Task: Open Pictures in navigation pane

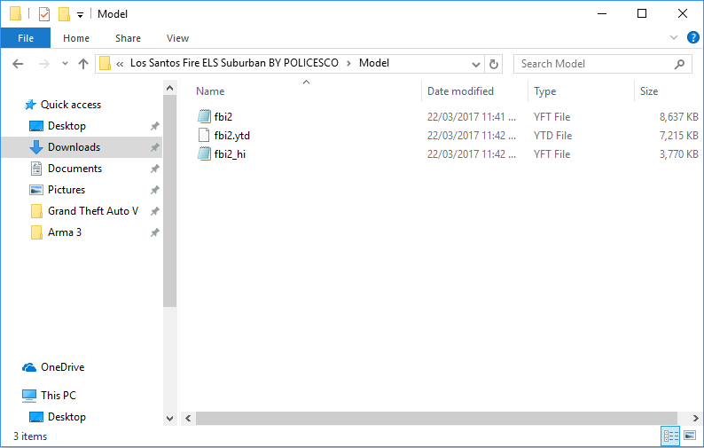Action: pyautogui.click(x=66, y=190)
